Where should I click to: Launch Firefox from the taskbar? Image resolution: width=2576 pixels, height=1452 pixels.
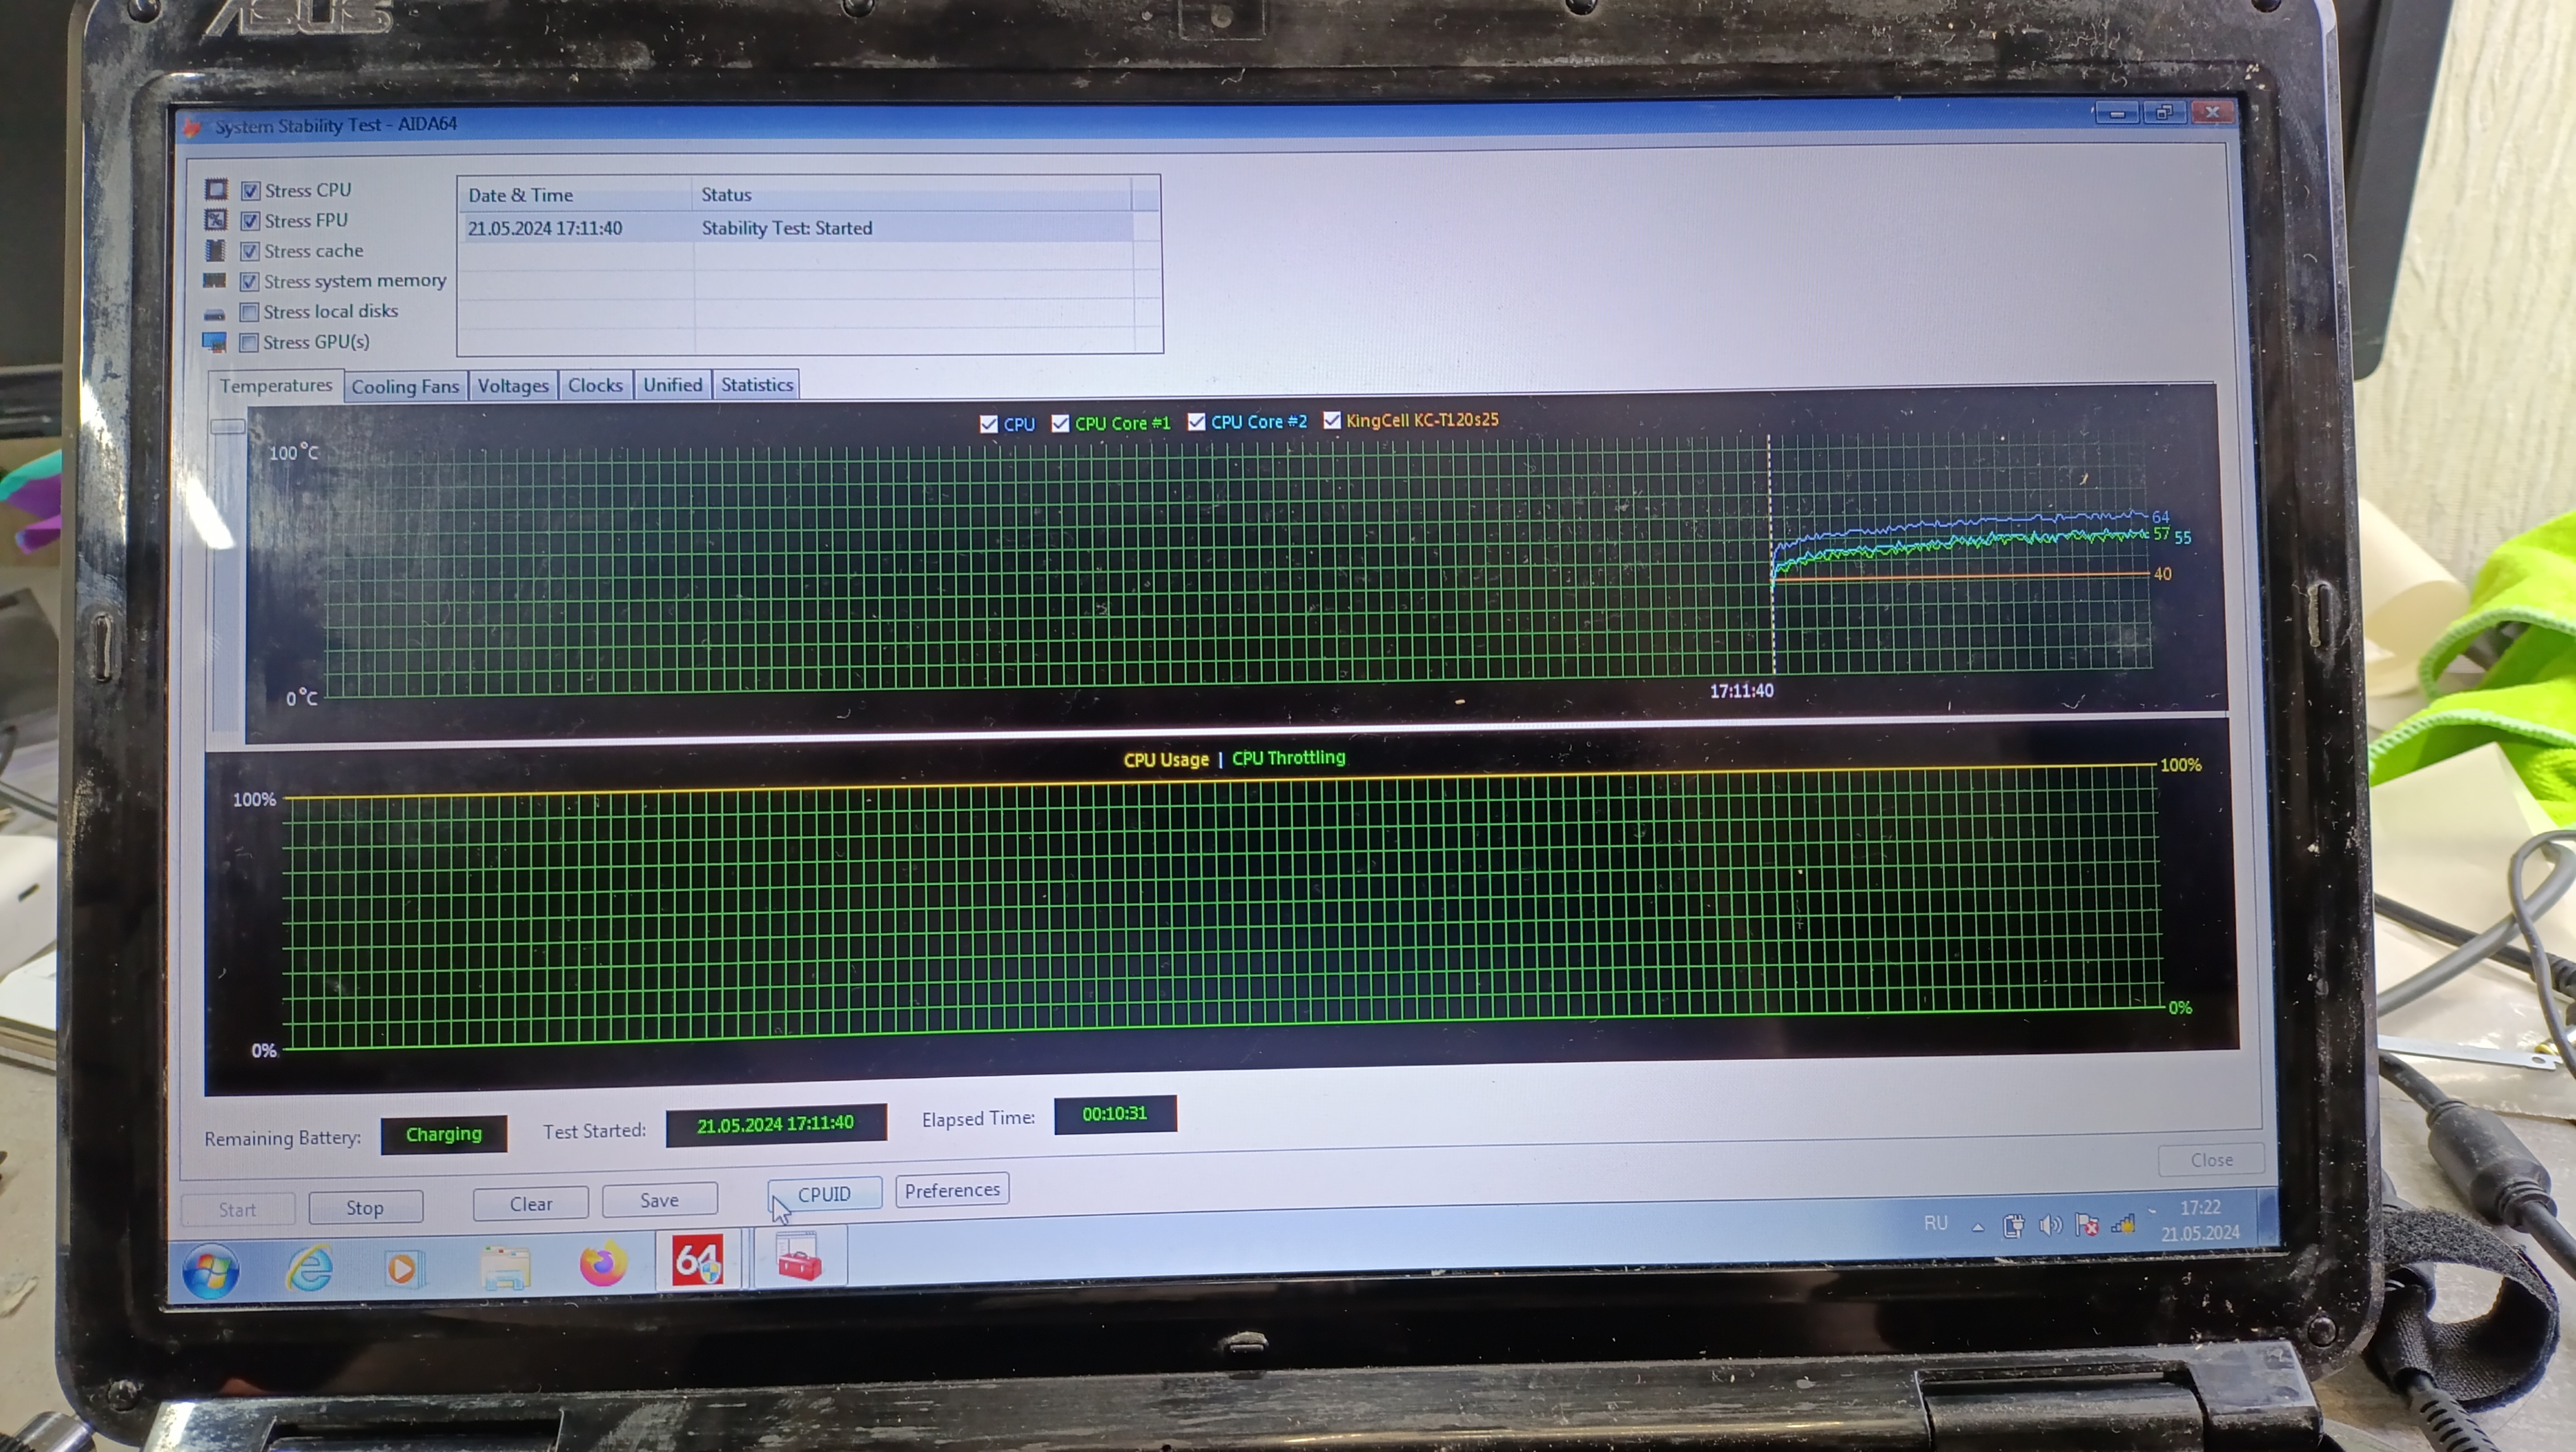pyautogui.click(x=603, y=1263)
